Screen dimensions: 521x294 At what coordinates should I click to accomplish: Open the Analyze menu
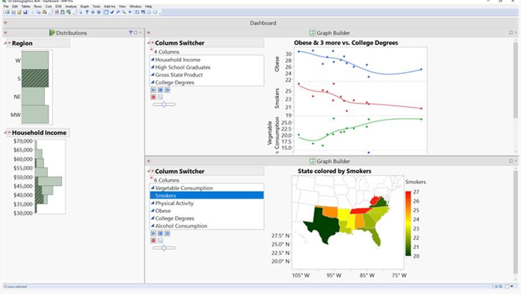tap(71, 6)
